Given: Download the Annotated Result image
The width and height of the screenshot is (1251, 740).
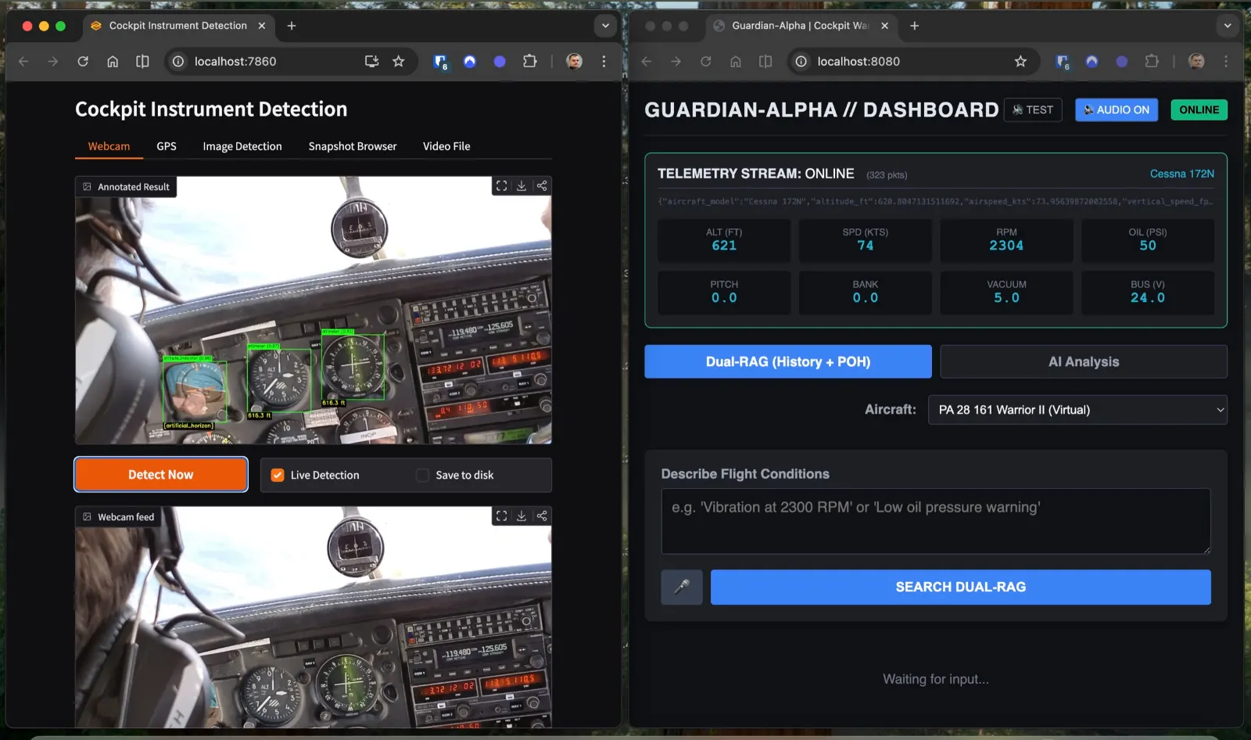Looking at the screenshot, I should pyautogui.click(x=522, y=186).
